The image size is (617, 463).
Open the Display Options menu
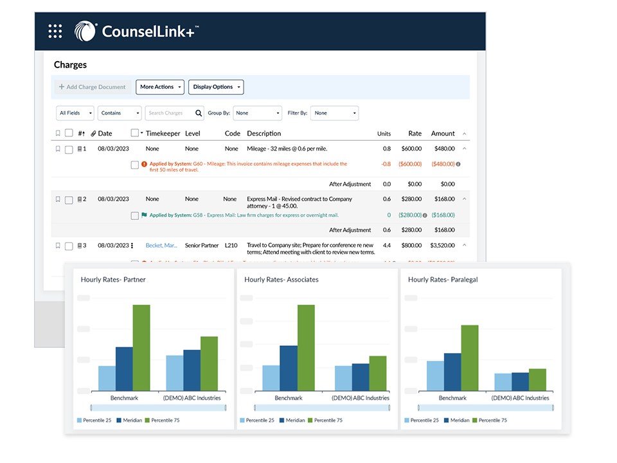216,87
